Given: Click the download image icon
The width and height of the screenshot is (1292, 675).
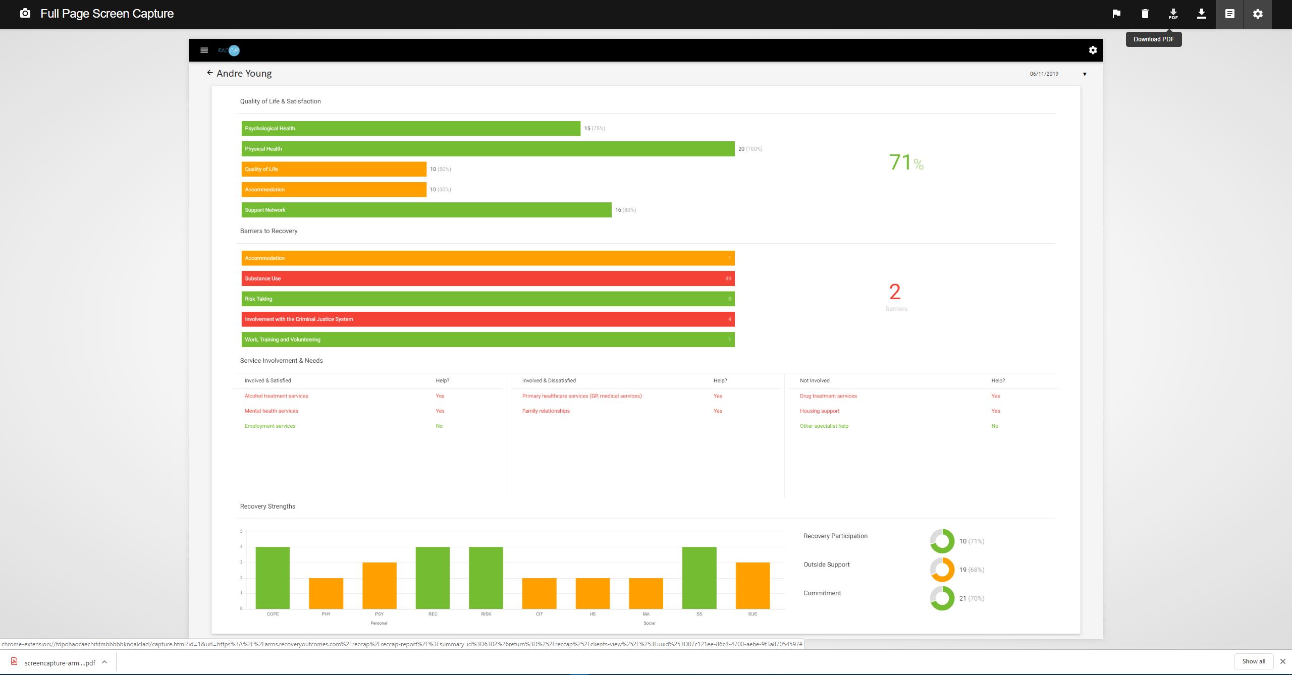Looking at the screenshot, I should [x=1201, y=14].
